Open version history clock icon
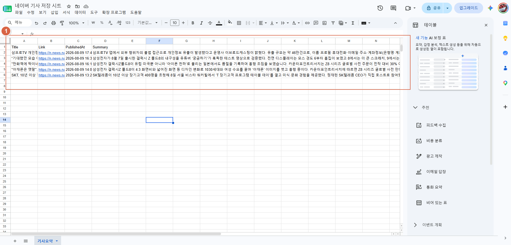511x245 pixels. [x=380, y=8]
